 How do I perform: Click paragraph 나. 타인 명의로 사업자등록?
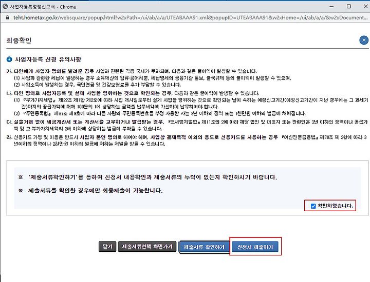pos(133,93)
